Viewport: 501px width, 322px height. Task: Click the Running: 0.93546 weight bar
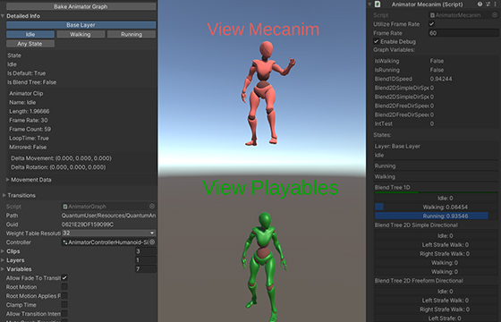[436, 216]
